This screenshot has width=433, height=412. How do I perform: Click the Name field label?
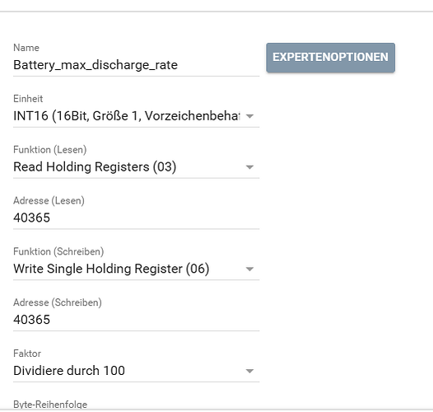tap(26, 48)
